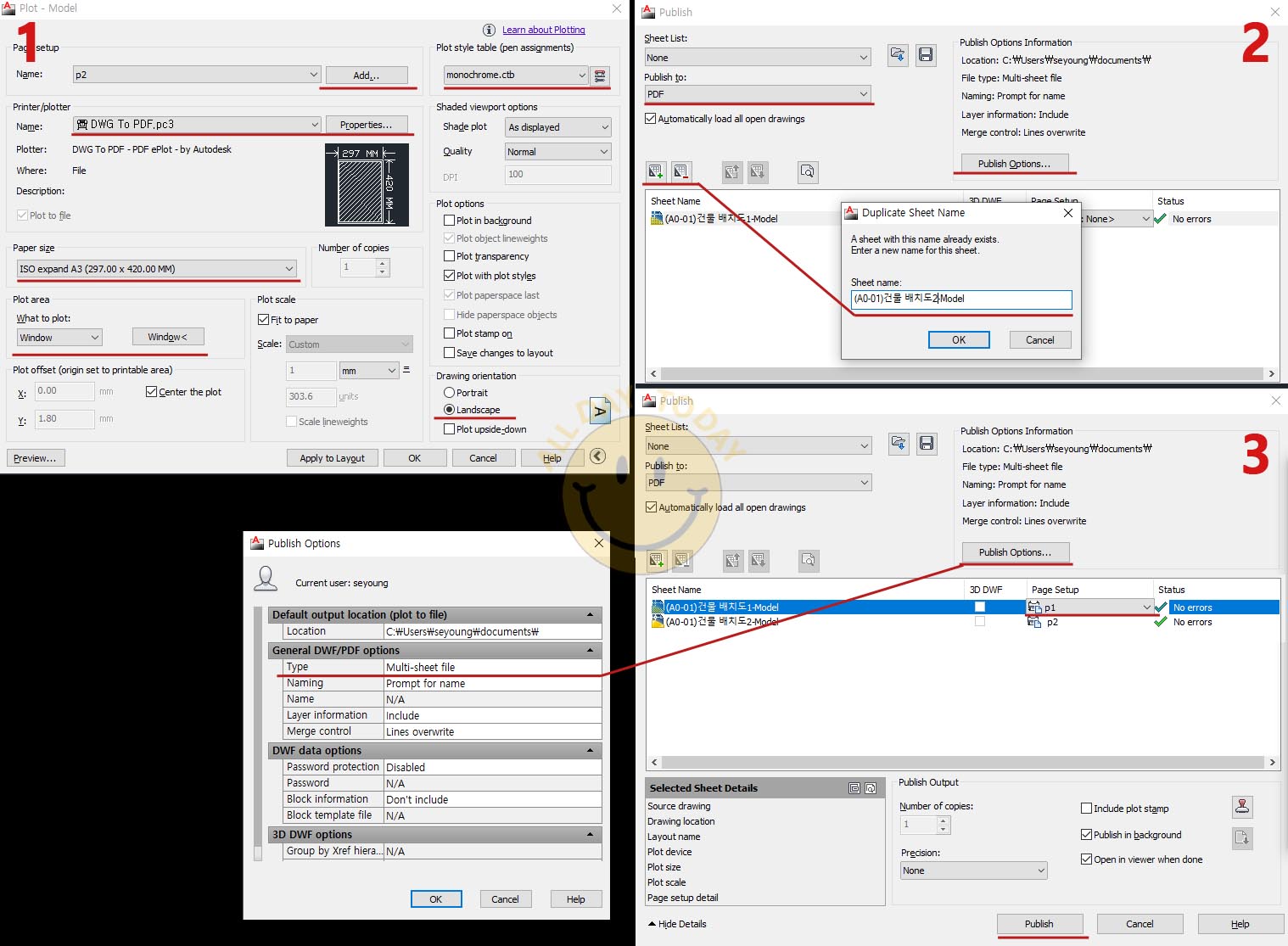This screenshot has height=946, width=1288.
Task: Open Plot Stamp Settings icon in Publish Output
Action: point(1242,807)
